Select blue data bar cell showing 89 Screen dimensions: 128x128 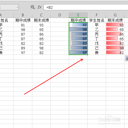(x=78, y=48)
